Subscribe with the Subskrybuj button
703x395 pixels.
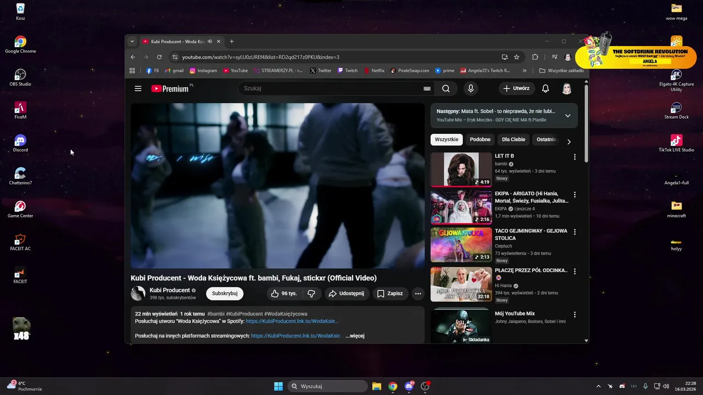pyautogui.click(x=225, y=294)
